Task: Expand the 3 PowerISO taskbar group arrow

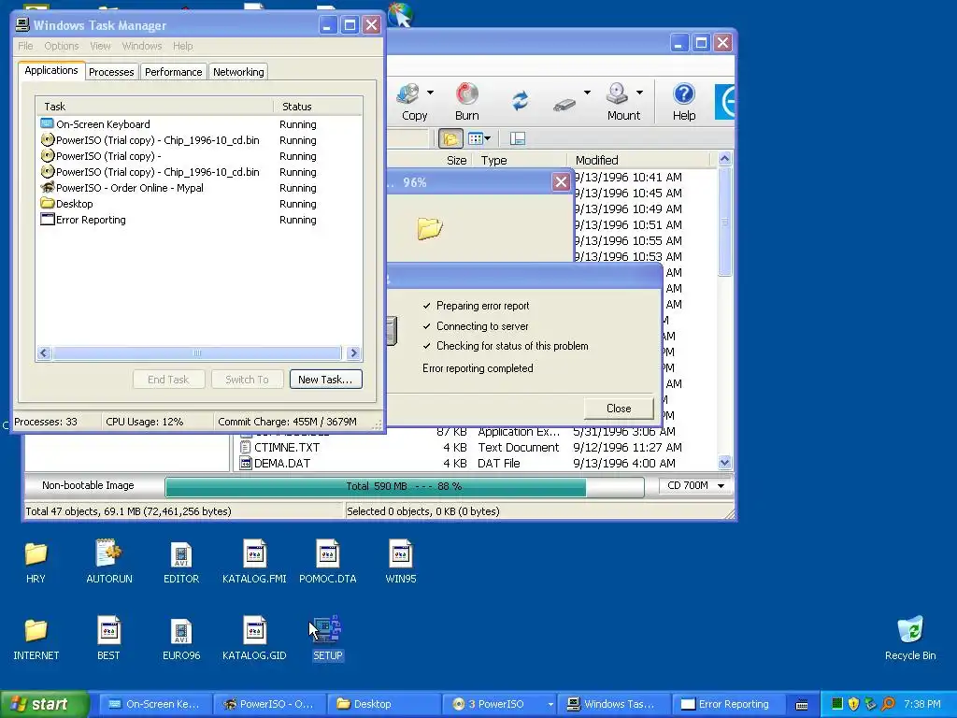Action: coord(550,704)
